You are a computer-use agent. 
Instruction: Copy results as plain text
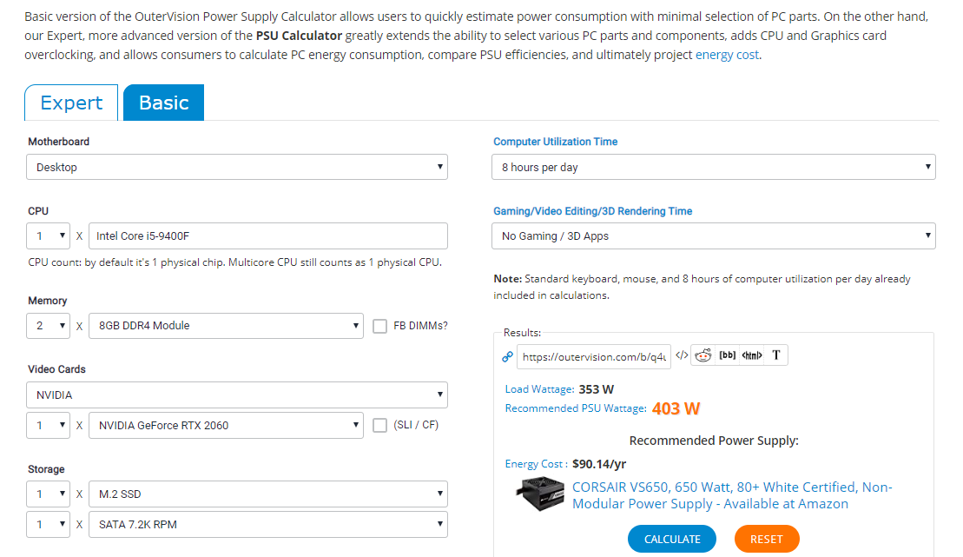776,355
